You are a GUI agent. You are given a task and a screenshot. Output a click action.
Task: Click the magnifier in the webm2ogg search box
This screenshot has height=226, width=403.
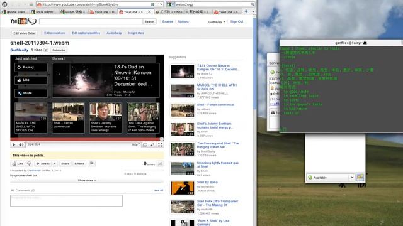pyautogui.click(x=253, y=4)
